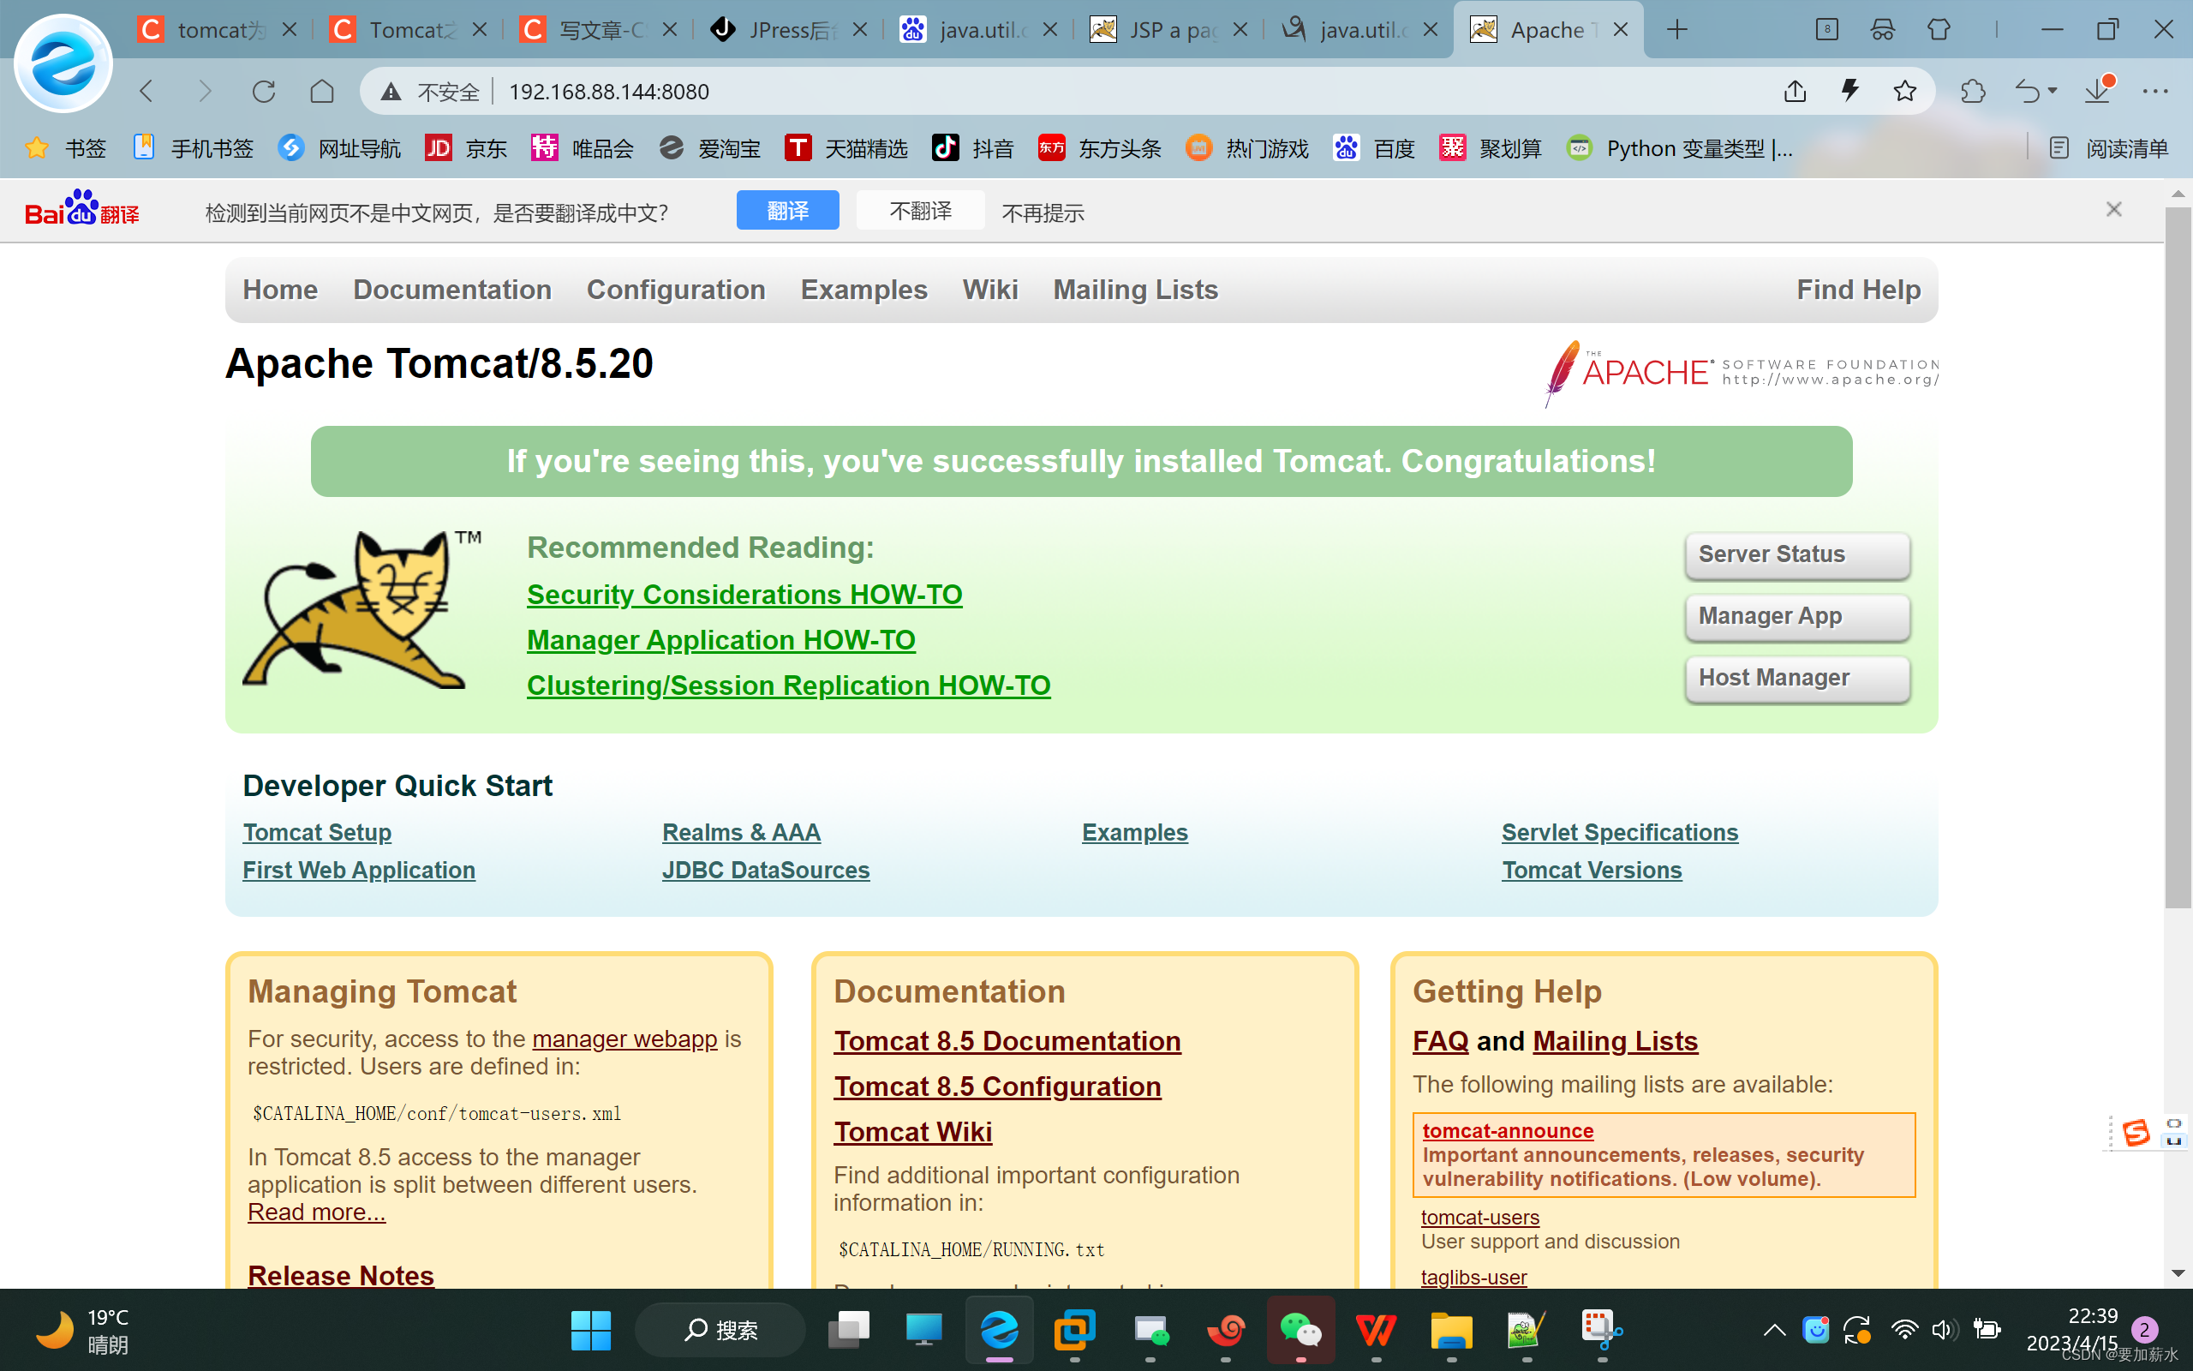Click the Manager App button
The width and height of the screenshot is (2193, 1371).
pyautogui.click(x=1797, y=616)
